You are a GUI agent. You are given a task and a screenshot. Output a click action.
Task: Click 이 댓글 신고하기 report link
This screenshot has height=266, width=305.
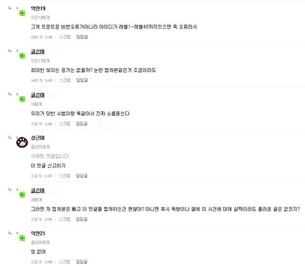pos(48,165)
